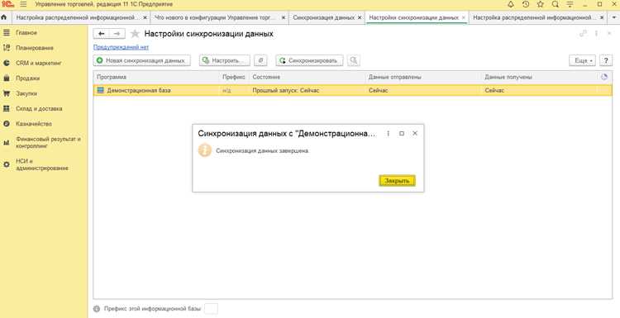This screenshot has height=318, width=620.
Task: Click the copy-link icon near page title
Action: [x=584, y=34]
